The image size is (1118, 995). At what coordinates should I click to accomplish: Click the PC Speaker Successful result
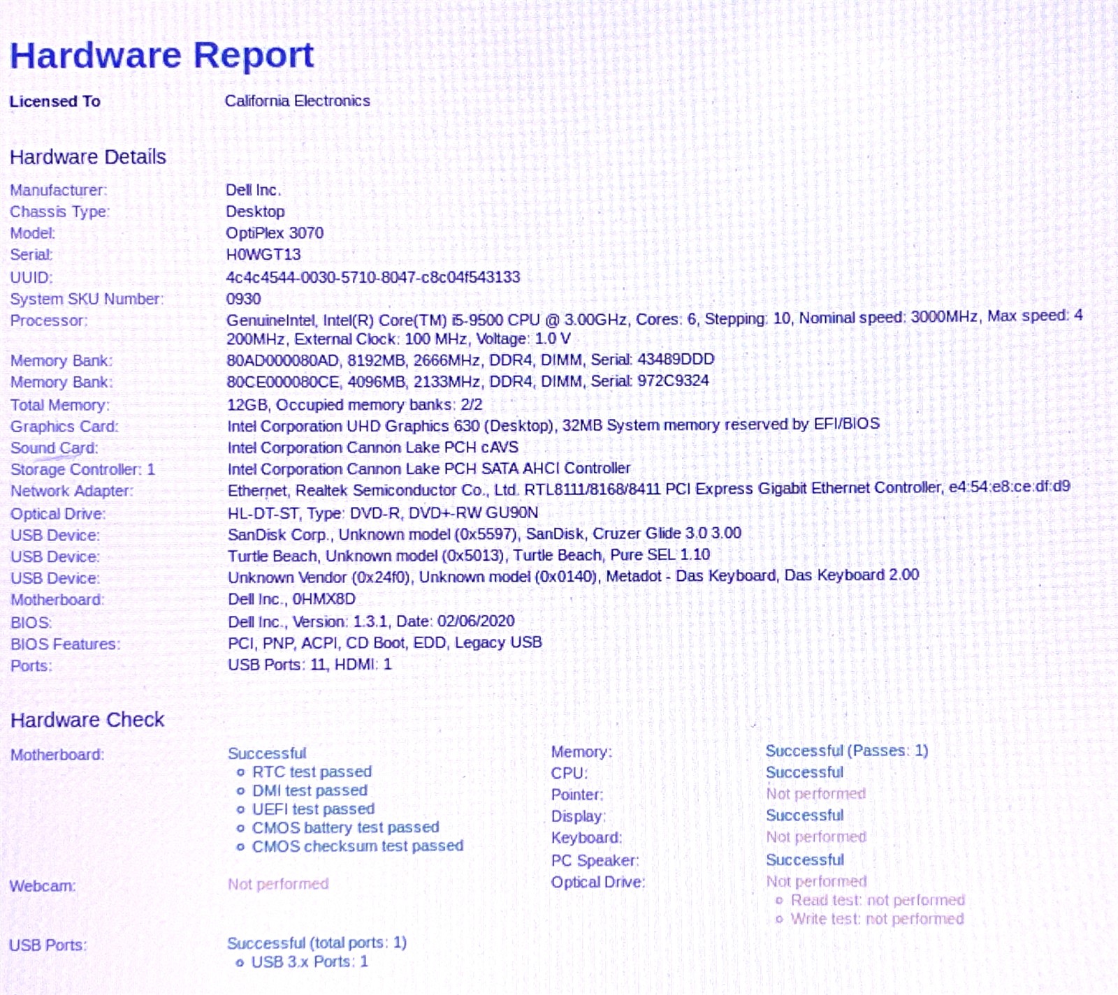[805, 860]
